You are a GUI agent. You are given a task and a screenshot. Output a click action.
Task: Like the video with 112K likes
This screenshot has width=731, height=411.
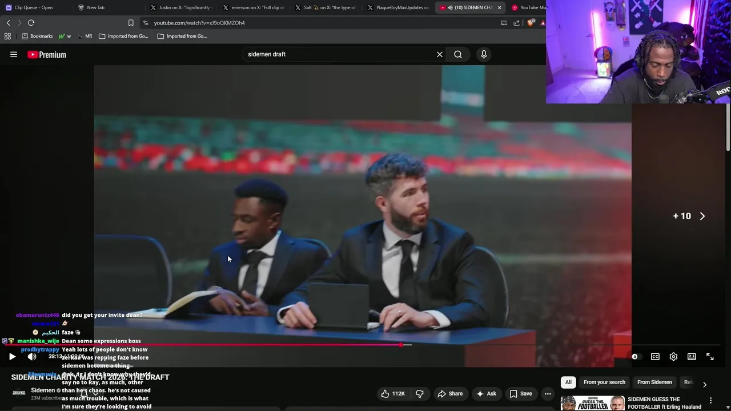pos(392,393)
